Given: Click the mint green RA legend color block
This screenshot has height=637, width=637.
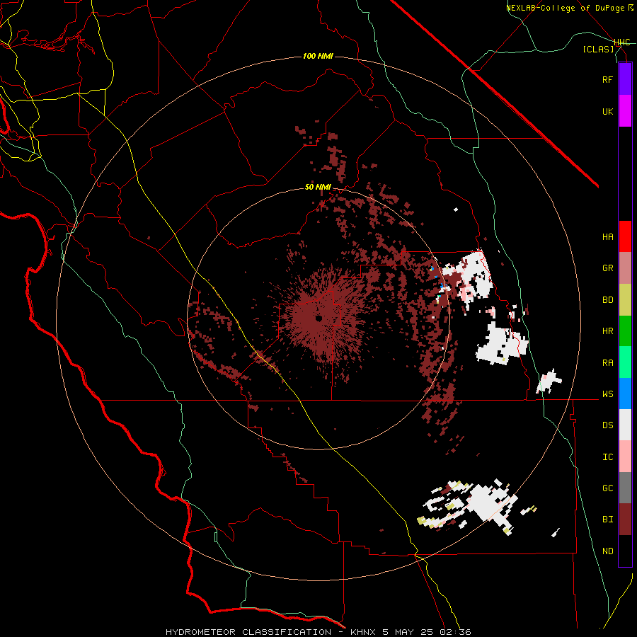Looking at the screenshot, I should [625, 362].
